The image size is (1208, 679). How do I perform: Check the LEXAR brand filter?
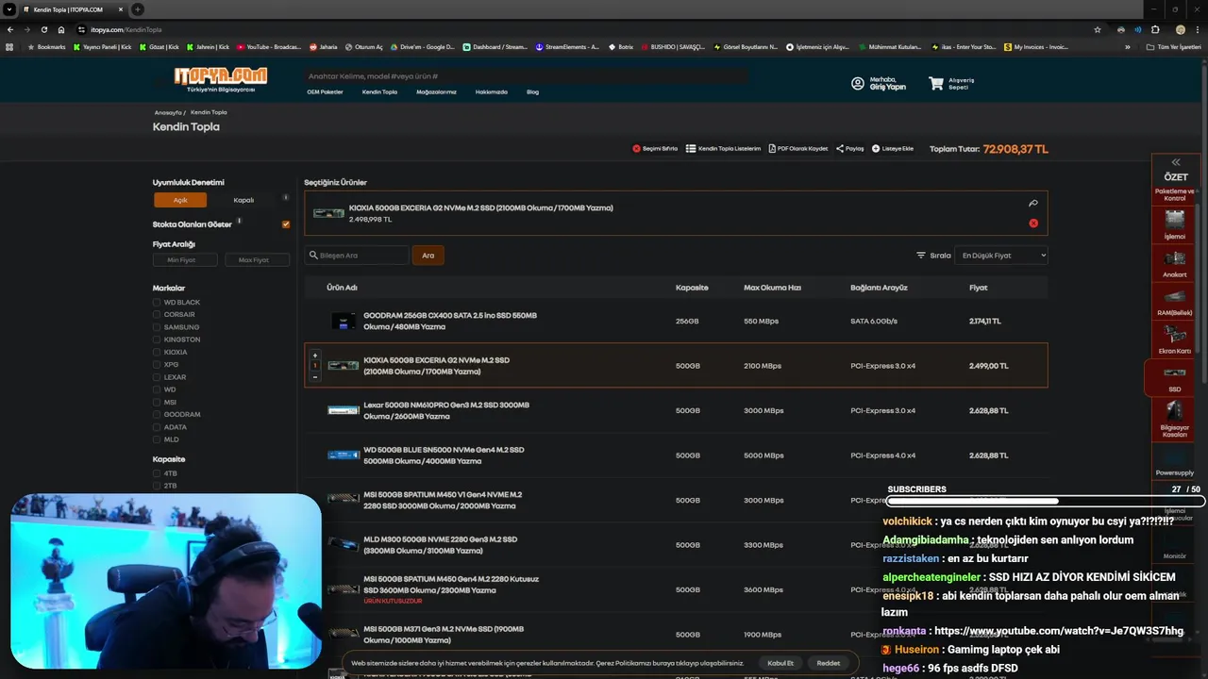(157, 377)
